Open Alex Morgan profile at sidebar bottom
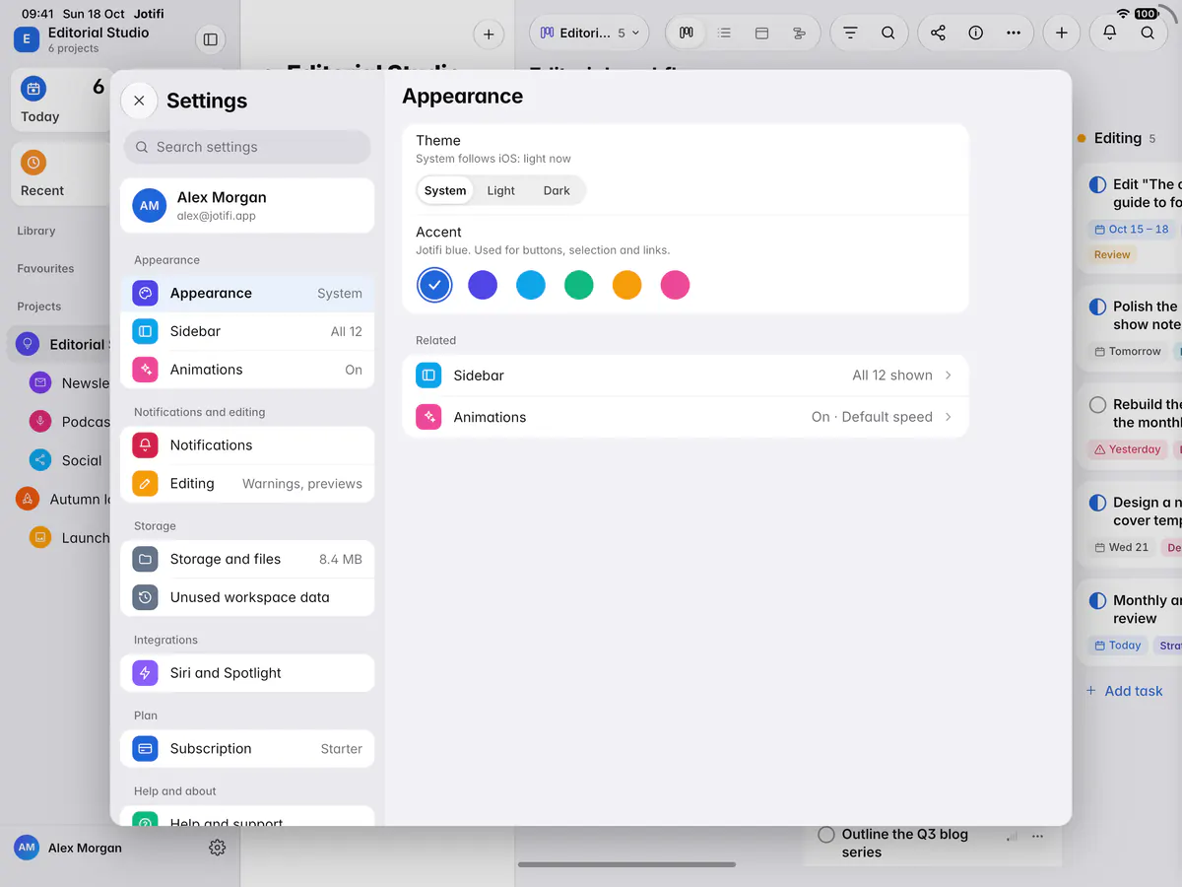1182x887 pixels. [x=69, y=848]
